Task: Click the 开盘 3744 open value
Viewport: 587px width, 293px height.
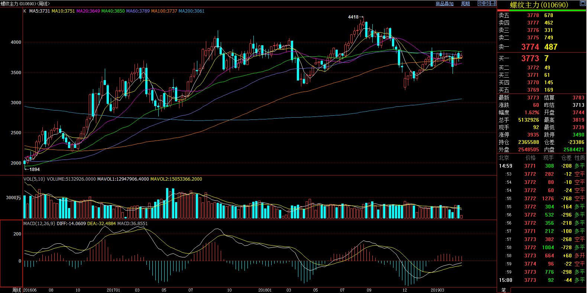Action: [x=578, y=113]
